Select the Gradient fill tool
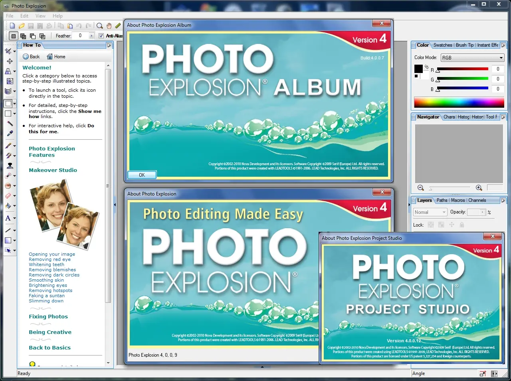 point(8,240)
